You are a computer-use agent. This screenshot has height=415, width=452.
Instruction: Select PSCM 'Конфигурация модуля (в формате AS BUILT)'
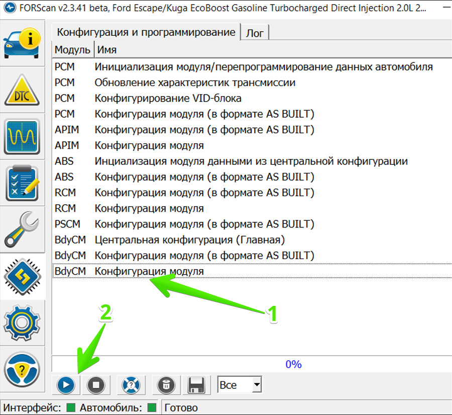(x=252, y=224)
